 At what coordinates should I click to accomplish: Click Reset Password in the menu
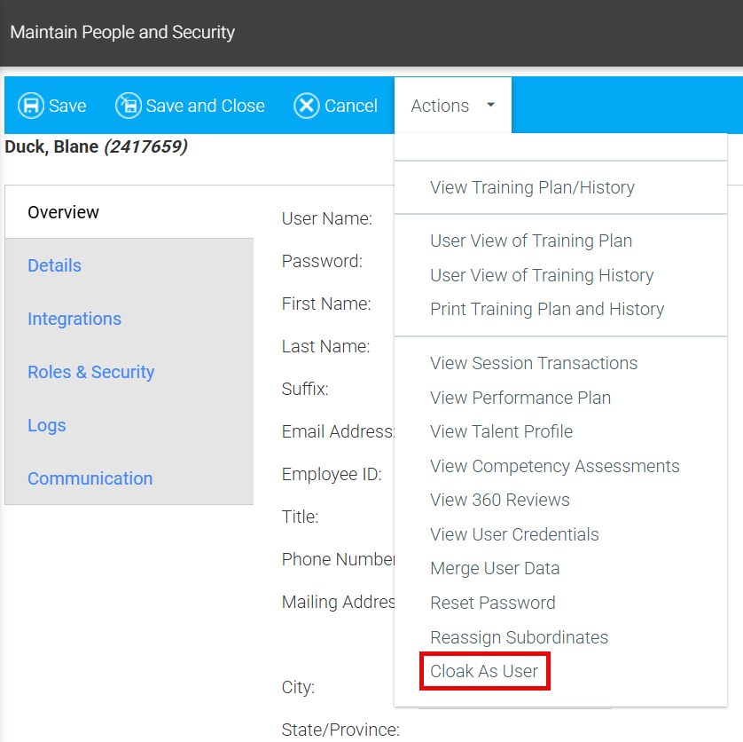tap(493, 603)
